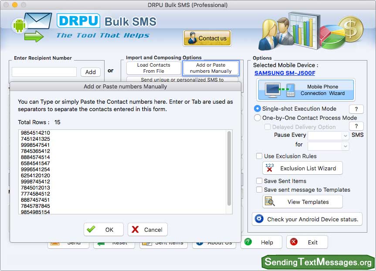This screenshot has height=271, width=376.
Task: Click the DRPU logo box
Action: [78, 20]
